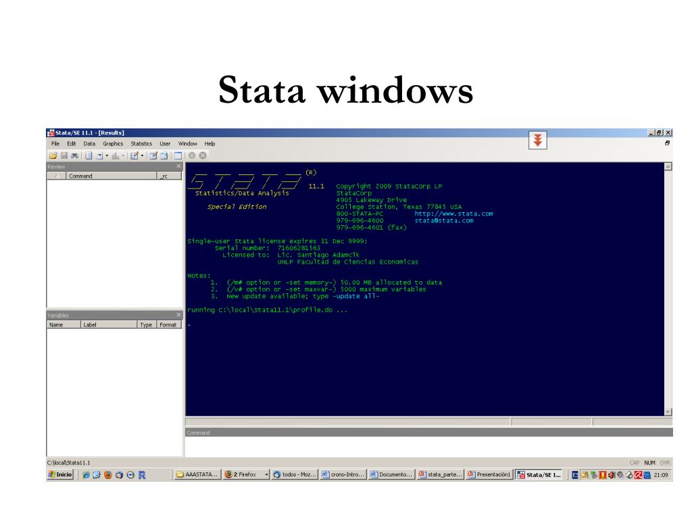Click the tray clock 21:09
This screenshot has height=519, width=692.
[661, 475]
